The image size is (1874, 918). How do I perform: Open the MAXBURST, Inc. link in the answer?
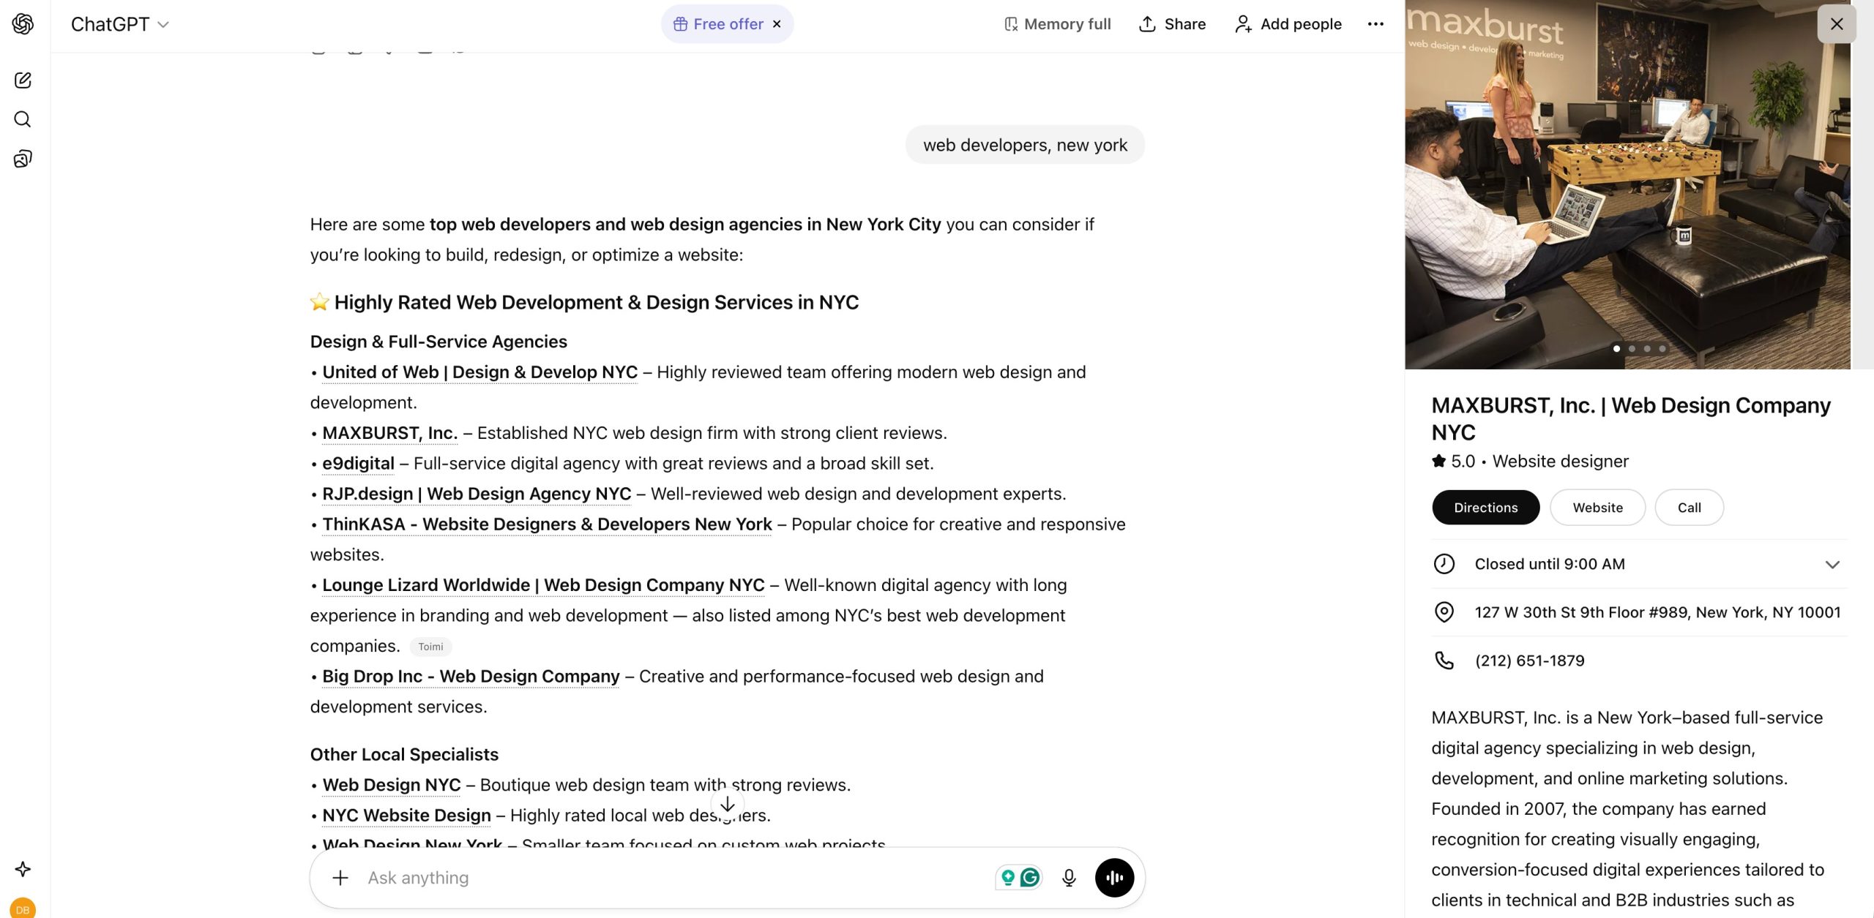389,432
